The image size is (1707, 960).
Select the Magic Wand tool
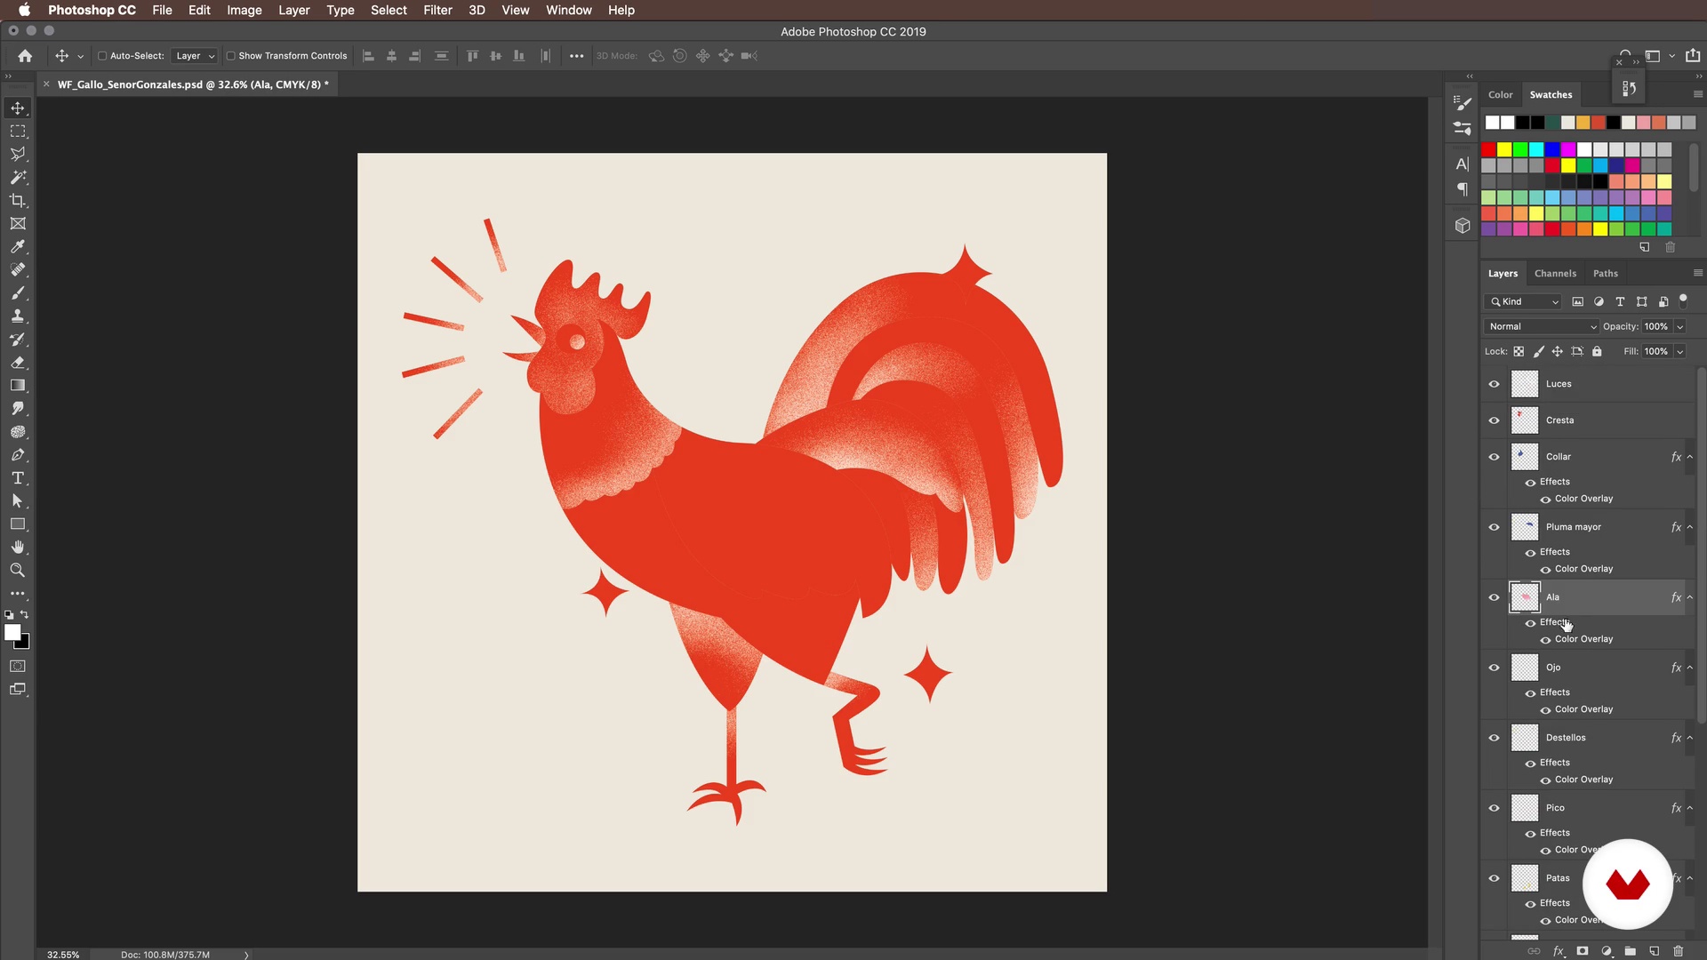click(x=18, y=178)
